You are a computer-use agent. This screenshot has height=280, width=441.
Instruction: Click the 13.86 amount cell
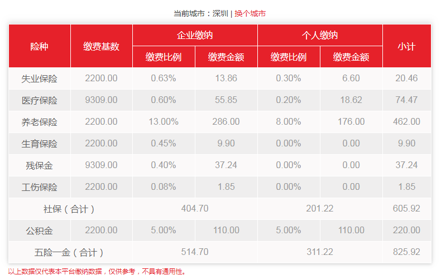pos(226,78)
